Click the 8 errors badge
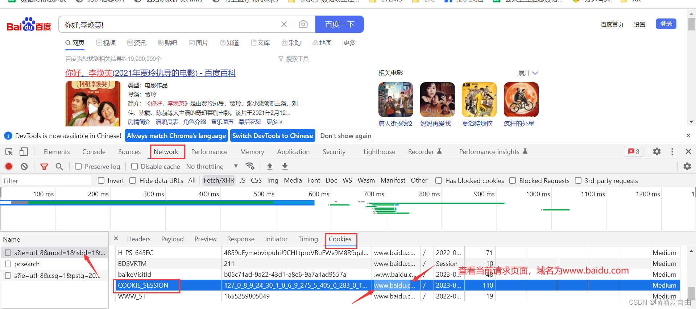This screenshot has width=696, height=309. coord(634,151)
